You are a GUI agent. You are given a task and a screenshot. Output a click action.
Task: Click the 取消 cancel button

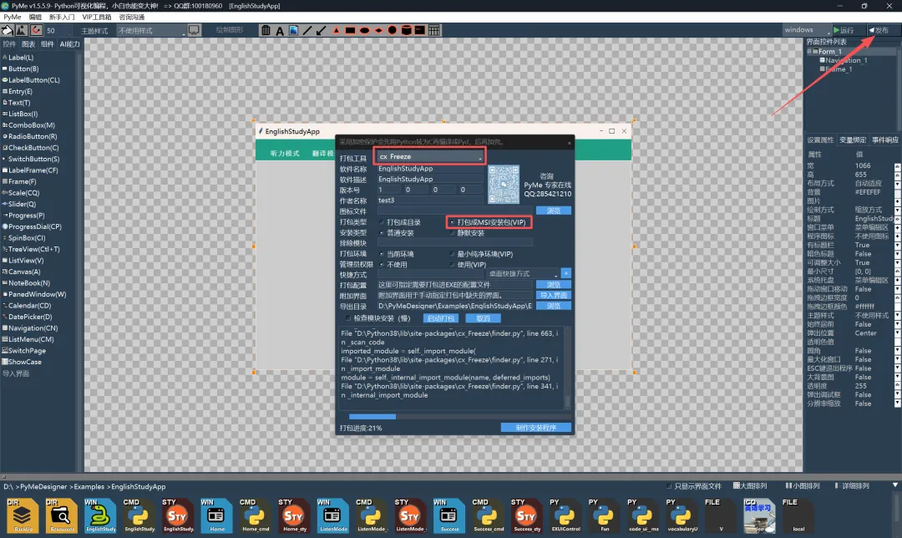pos(483,318)
